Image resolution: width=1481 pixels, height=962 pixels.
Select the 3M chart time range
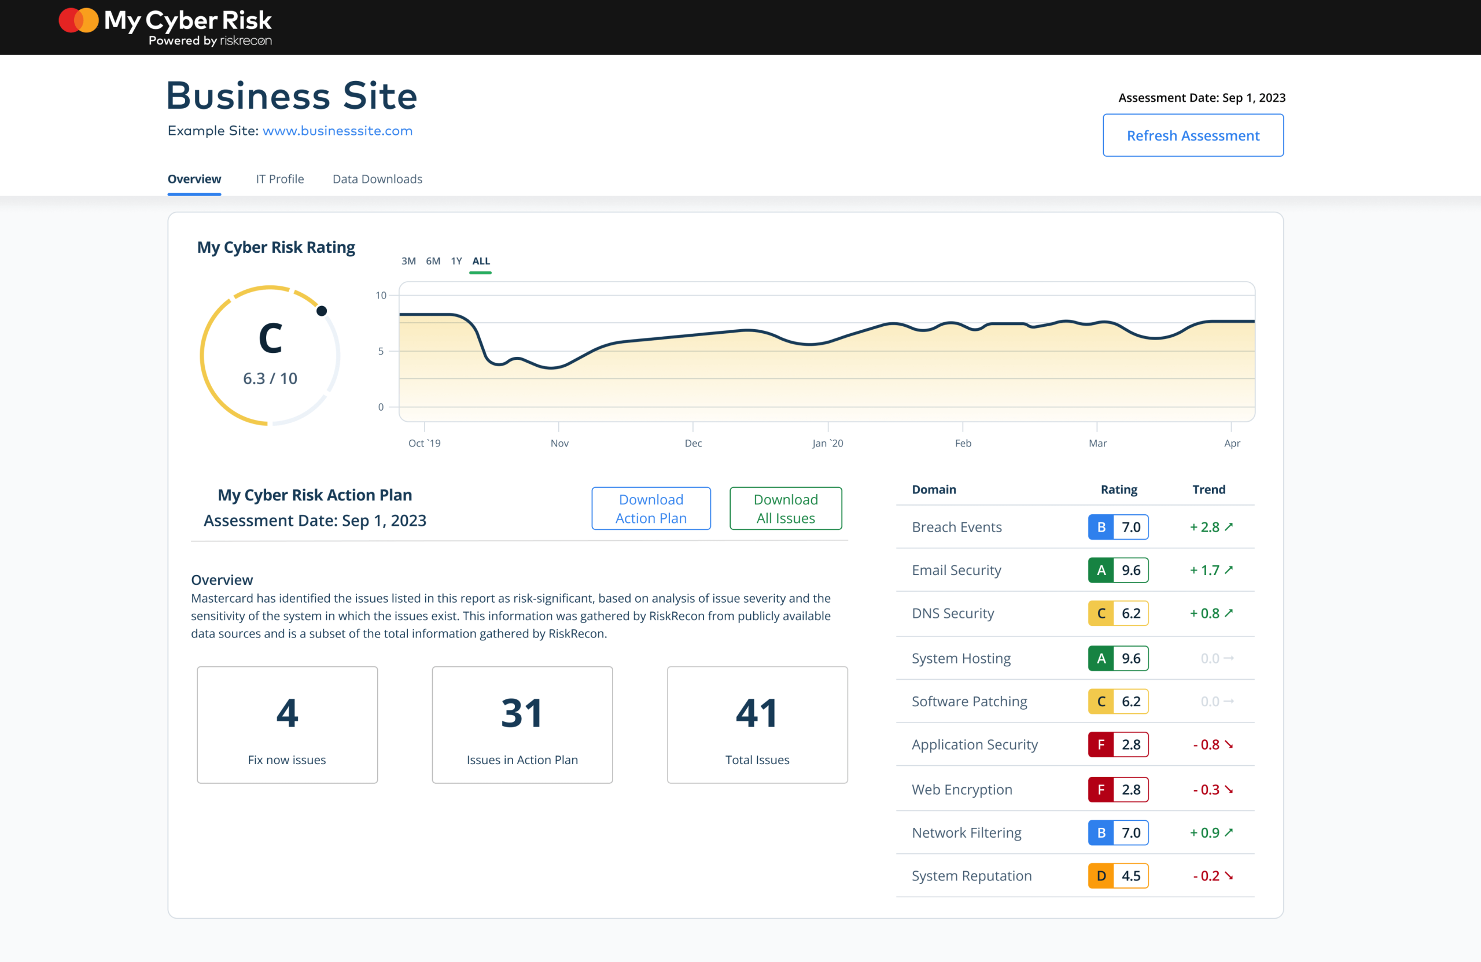[x=408, y=261]
